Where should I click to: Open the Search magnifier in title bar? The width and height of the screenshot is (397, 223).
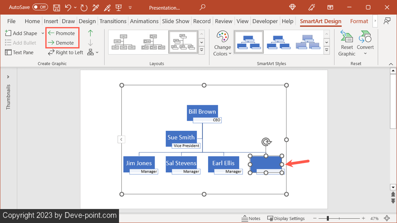tap(202, 7)
